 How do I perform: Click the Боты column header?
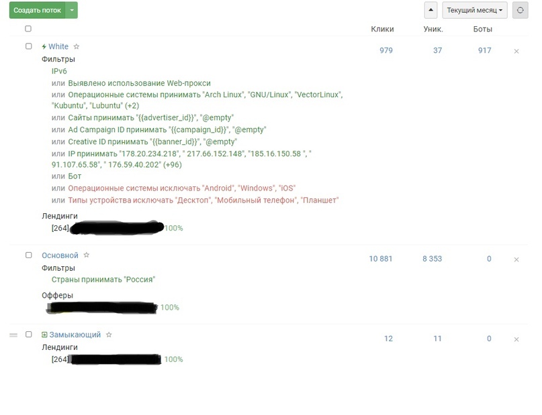point(482,29)
